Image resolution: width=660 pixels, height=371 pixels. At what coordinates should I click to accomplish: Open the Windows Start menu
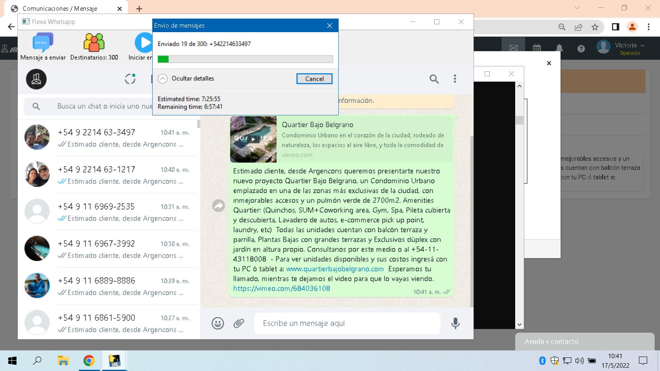click(x=12, y=361)
